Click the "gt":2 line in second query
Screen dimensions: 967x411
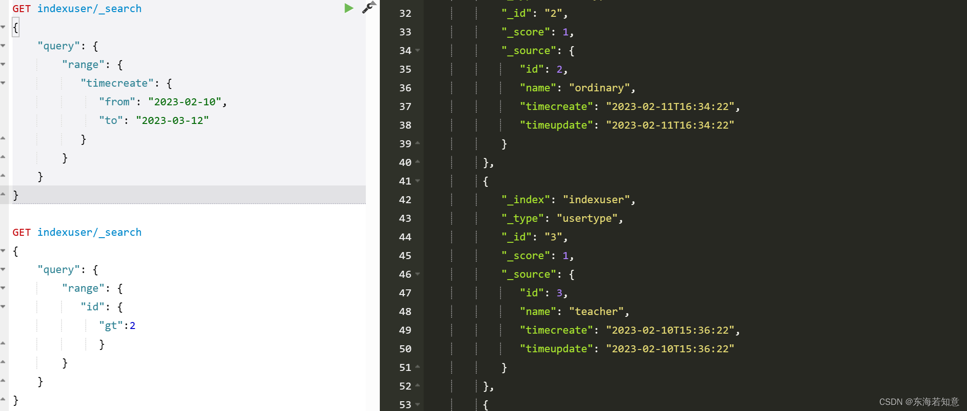[117, 325]
